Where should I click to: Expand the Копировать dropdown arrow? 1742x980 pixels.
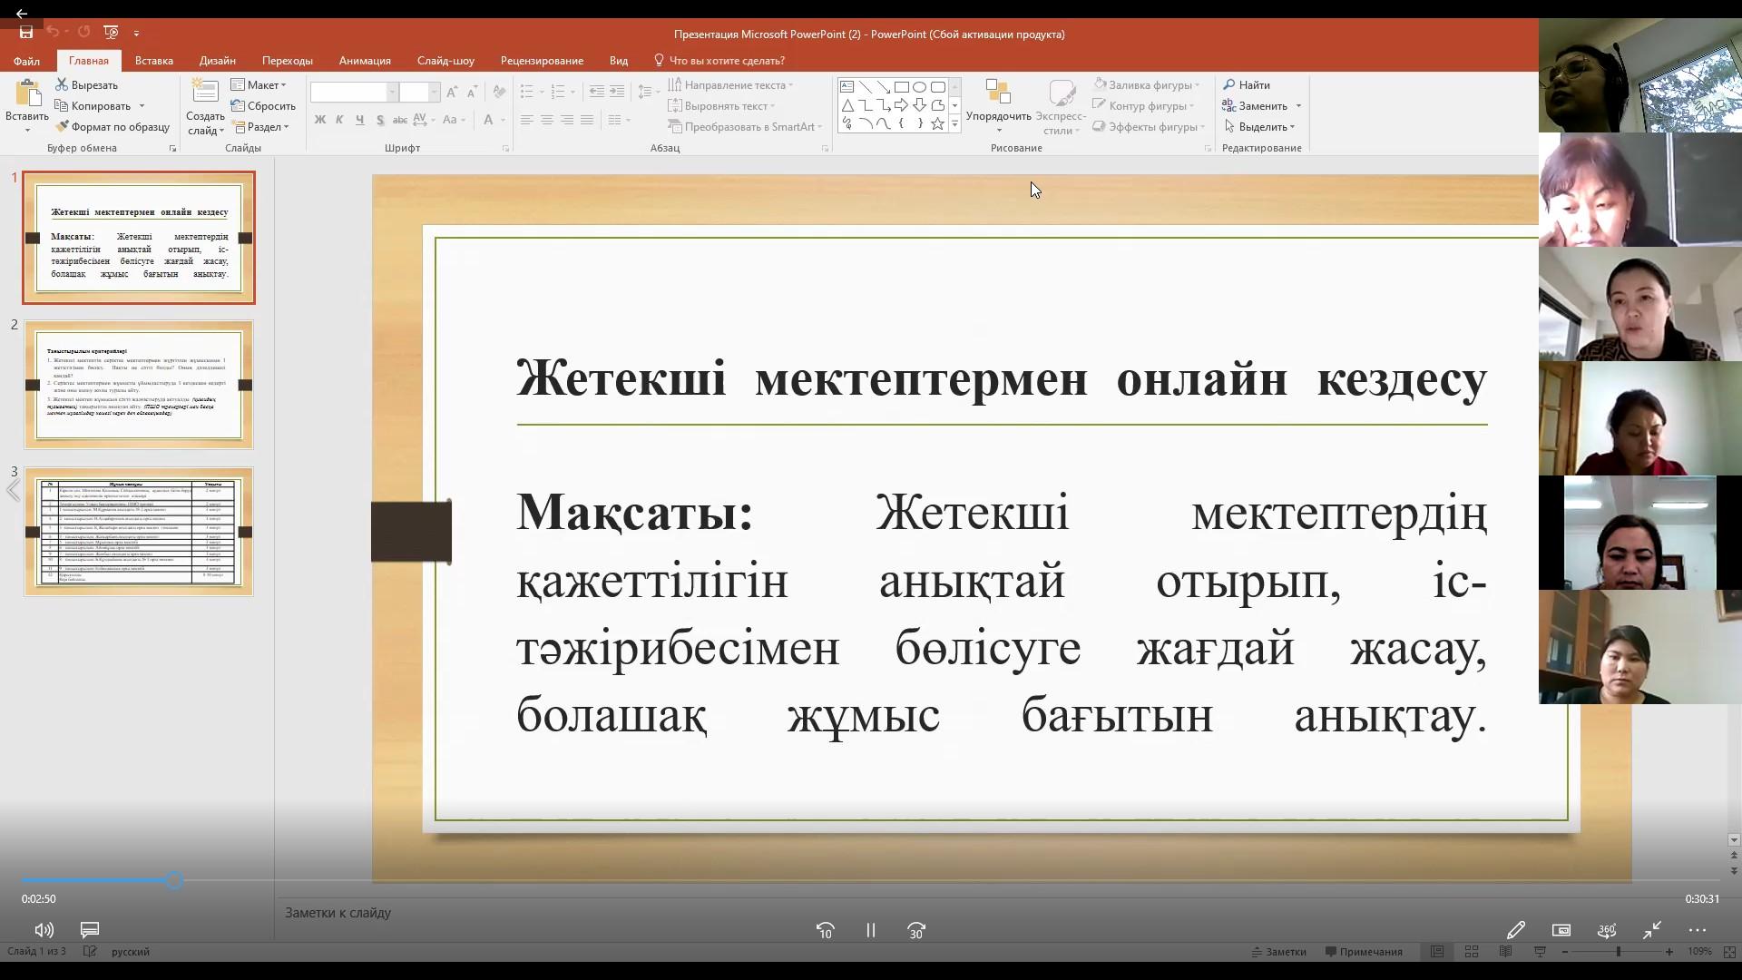tap(142, 106)
